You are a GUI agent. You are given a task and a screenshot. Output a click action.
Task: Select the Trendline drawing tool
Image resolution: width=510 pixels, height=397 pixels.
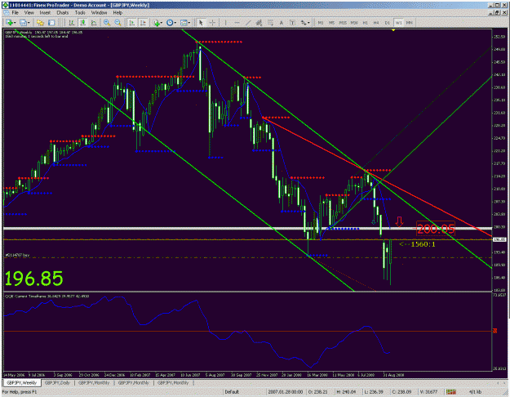(248, 23)
